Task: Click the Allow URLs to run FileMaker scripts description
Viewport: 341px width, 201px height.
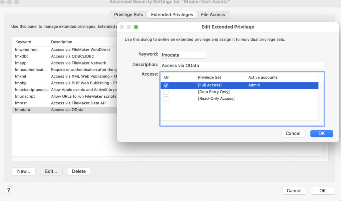Action: pyautogui.click(x=84, y=96)
